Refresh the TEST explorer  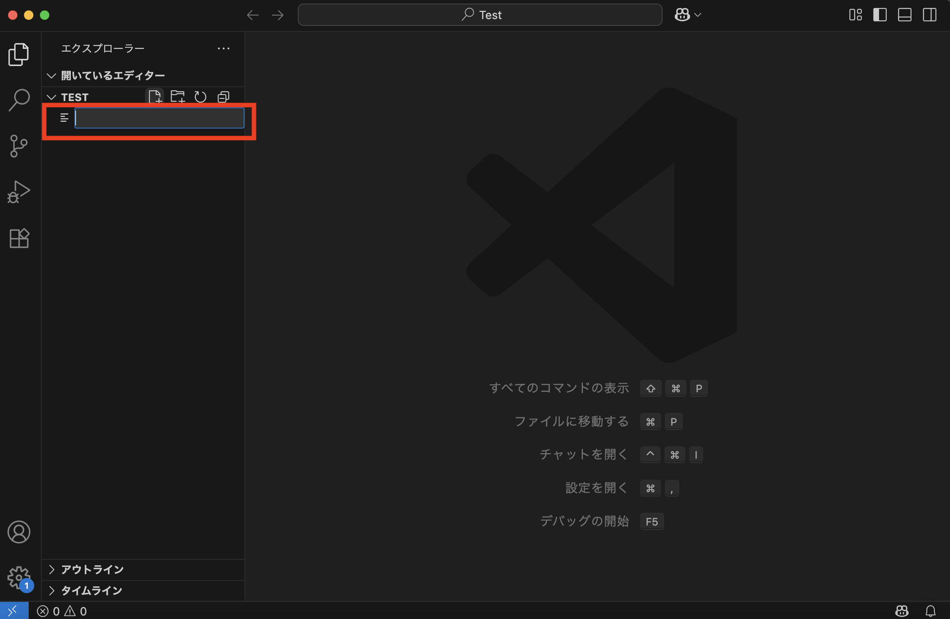pos(200,96)
